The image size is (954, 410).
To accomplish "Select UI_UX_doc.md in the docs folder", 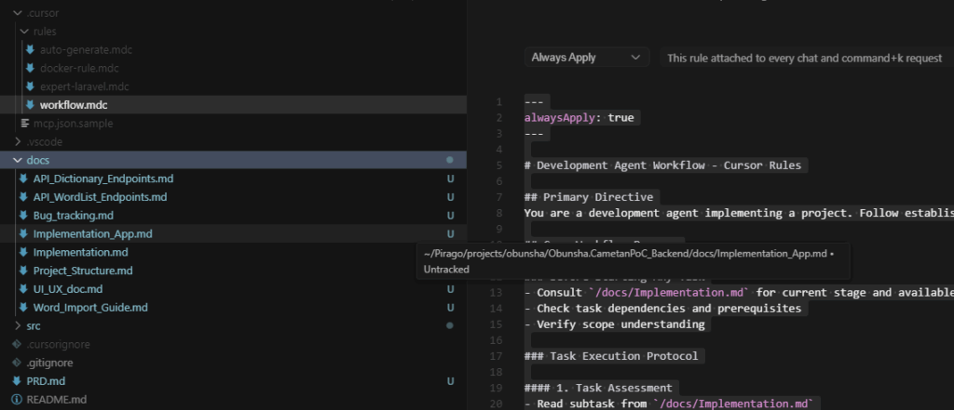I will pos(67,289).
